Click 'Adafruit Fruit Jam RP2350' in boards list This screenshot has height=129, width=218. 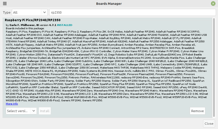pyautogui.click(x=81, y=45)
